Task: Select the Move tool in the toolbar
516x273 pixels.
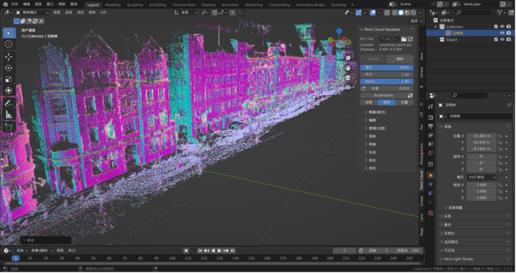Action: (9, 57)
